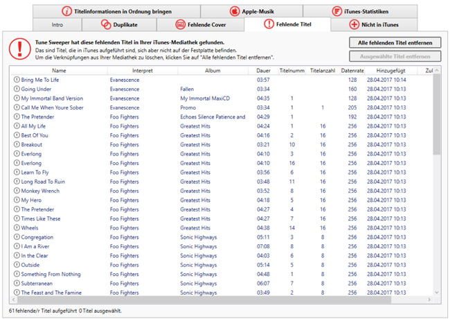This screenshot has height=319, width=450.
Task: Click the scroll down arrow of the list
Action: pos(437,293)
